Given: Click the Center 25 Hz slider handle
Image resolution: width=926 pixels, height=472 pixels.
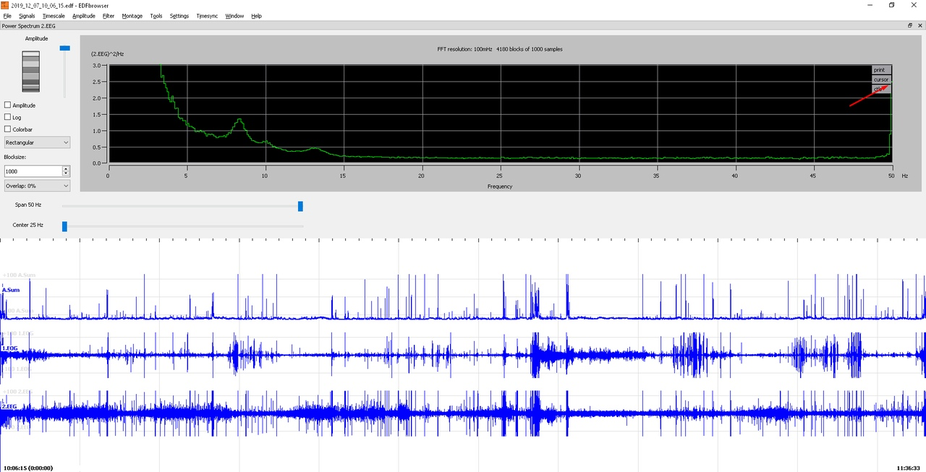Looking at the screenshot, I should (64, 226).
